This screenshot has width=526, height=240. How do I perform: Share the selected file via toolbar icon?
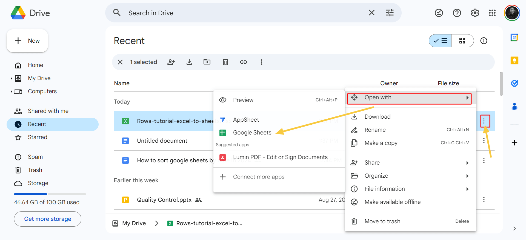[171, 62]
